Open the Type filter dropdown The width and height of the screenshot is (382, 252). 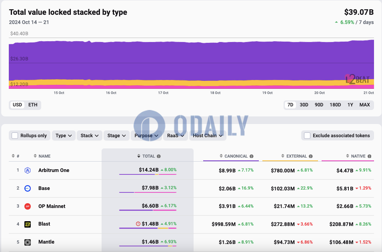tap(64, 136)
